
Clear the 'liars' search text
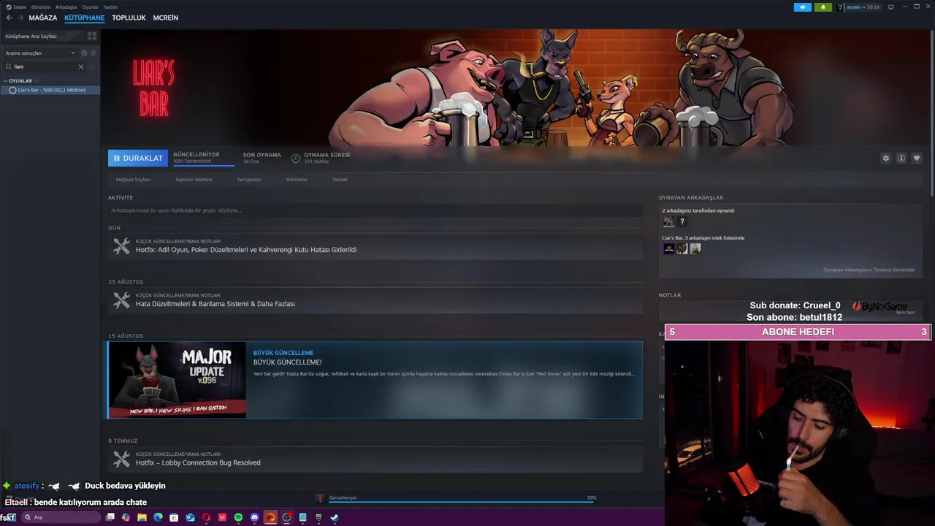pyautogui.click(x=81, y=66)
